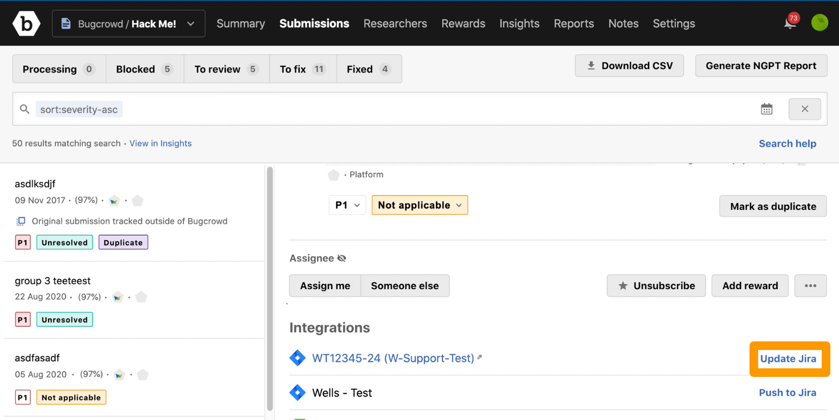This screenshot has height=420, width=839.
Task: Open the WT12345-24 (W-Support-Test) Jira link
Action: tap(393, 358)
